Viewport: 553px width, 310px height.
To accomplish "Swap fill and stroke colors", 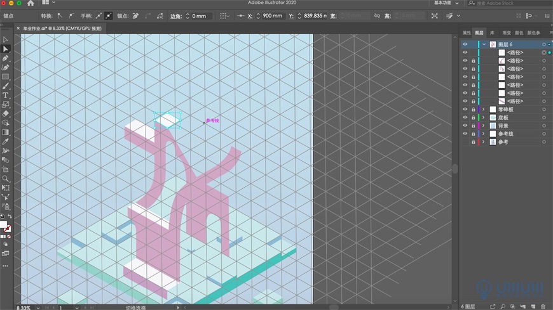I will point(10,216).
